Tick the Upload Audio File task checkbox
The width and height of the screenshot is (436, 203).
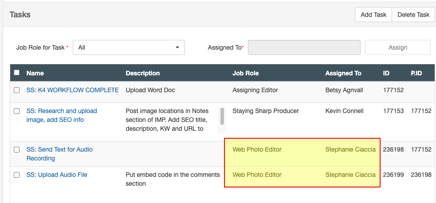pos(17,175)
